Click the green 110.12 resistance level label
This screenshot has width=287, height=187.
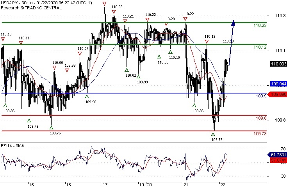(x=260, y=47)
